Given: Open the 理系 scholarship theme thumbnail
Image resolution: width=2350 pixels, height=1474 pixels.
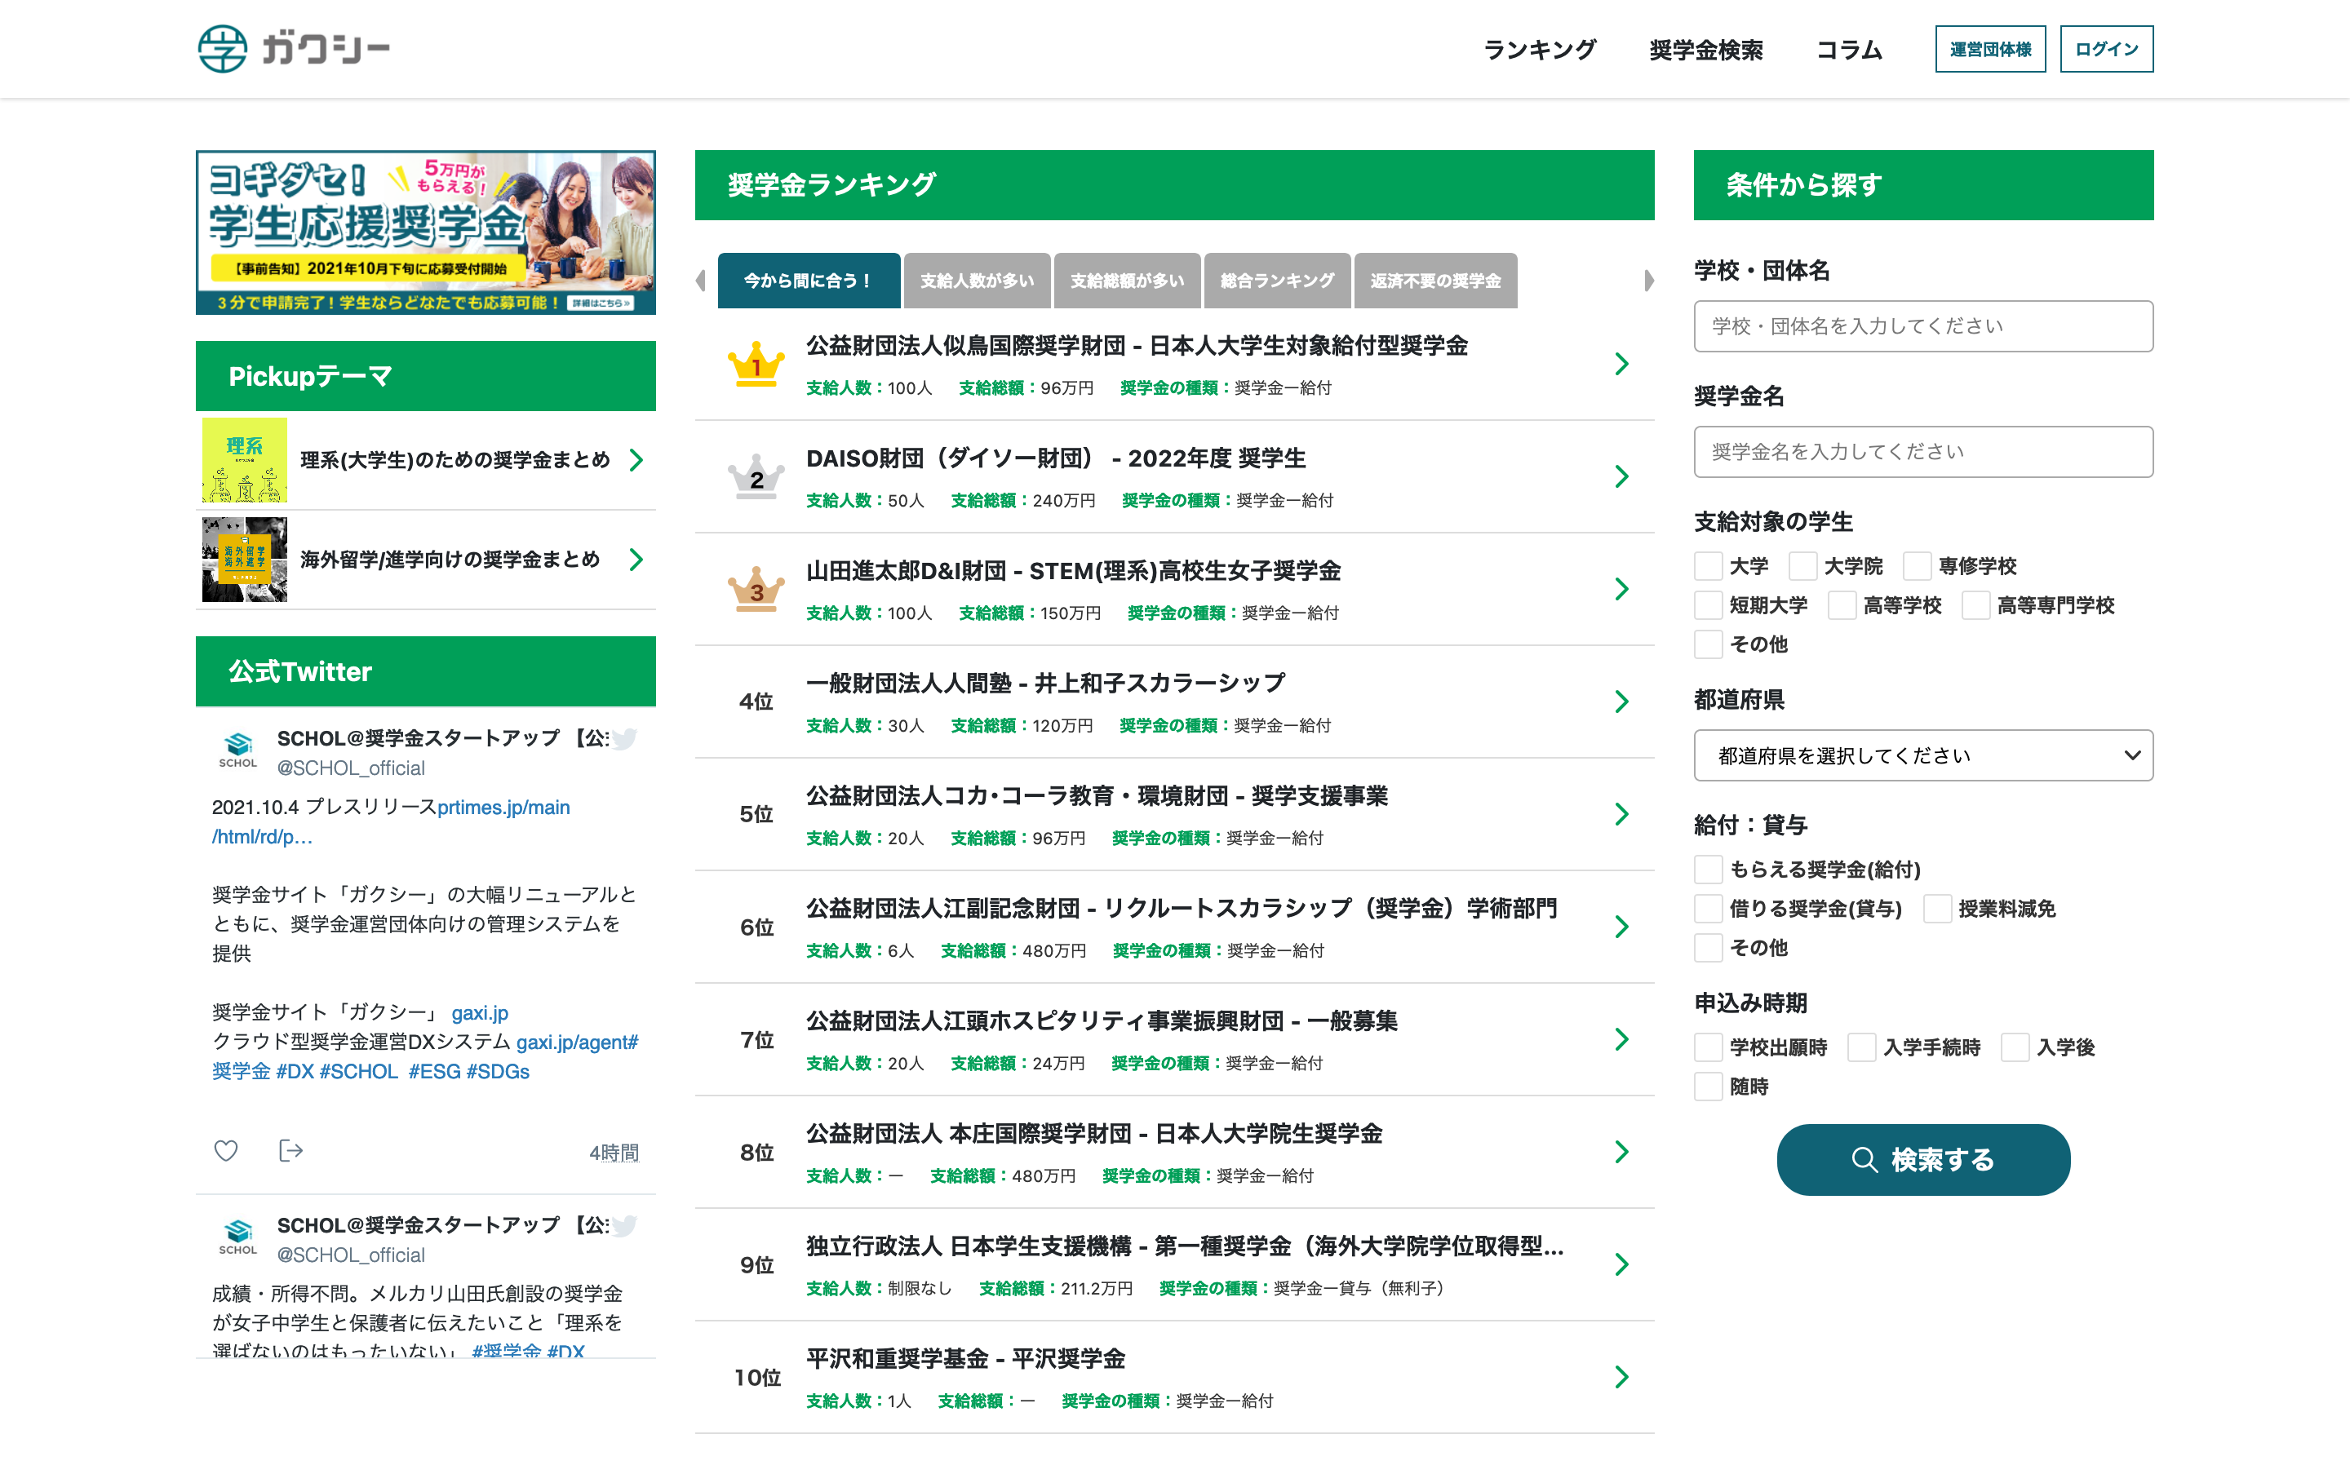Looking at the screenshot, I should pyautogui.click(x=245, y=460).
